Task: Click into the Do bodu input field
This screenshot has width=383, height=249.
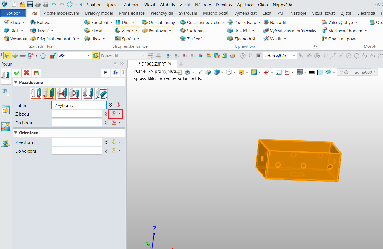Action: pyautogui.click(x=76, y=123)
